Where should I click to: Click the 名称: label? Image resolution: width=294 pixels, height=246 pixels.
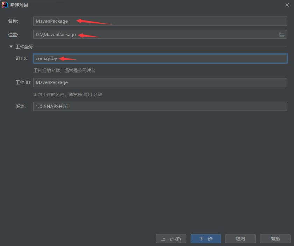tap(13, 21)
